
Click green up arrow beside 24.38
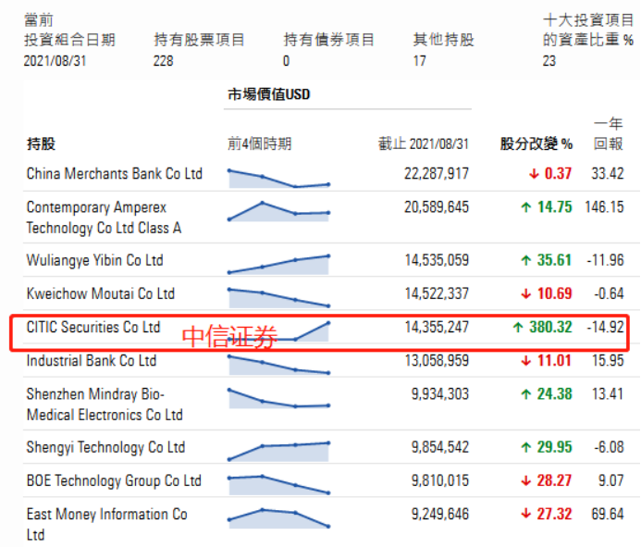[x=526, y=394]
